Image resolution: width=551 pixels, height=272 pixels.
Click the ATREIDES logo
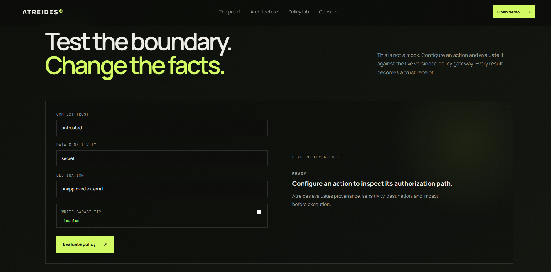click(x=43, y=12)
